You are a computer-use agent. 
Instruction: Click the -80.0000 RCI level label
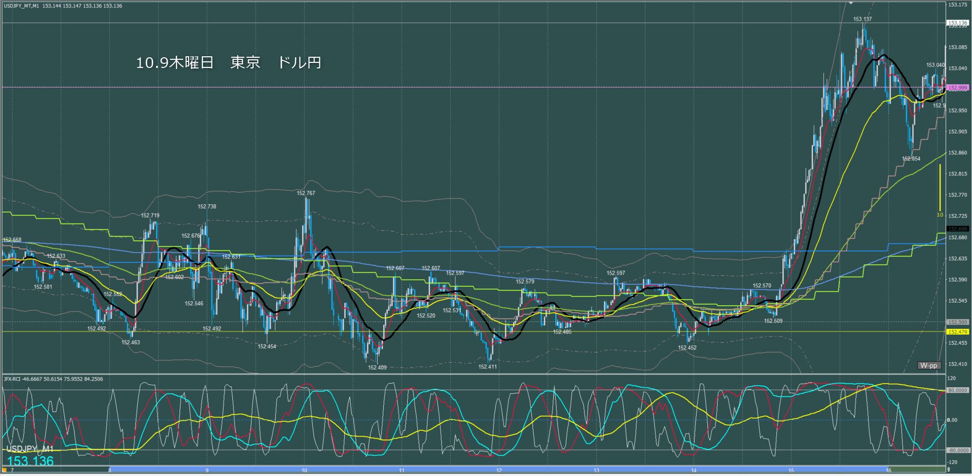coord(957,450)
